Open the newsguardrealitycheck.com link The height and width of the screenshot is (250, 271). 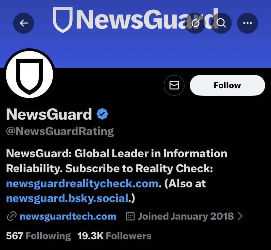82,184
